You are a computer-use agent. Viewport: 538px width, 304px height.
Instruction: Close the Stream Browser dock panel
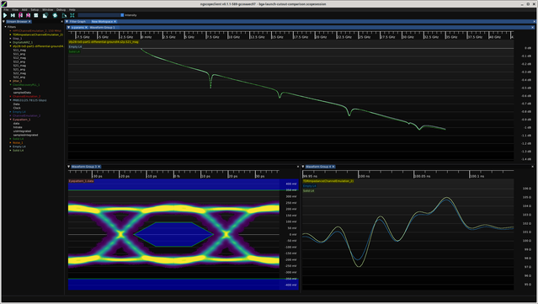pos(61,22)
